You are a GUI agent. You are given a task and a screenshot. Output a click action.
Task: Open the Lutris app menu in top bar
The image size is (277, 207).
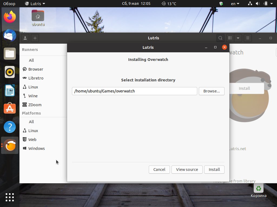tap(35, 4)
